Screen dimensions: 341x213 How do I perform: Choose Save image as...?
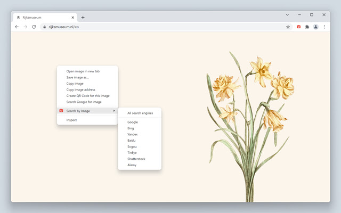click(78, 77)
